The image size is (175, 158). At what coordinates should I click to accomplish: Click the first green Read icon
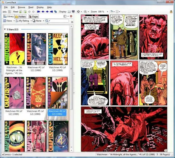coord(21,12)
